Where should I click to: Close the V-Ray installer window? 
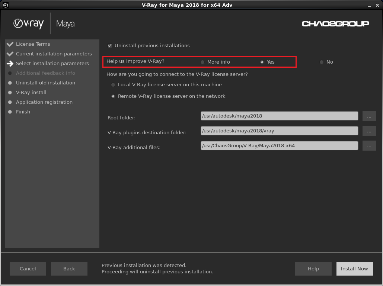click(x=377, y=5)
